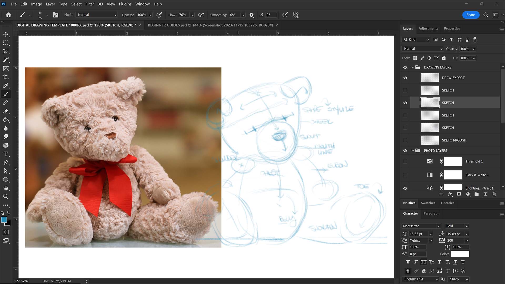Switch to BEGINNER GUIDES.psd document tab

pos(210,25)
